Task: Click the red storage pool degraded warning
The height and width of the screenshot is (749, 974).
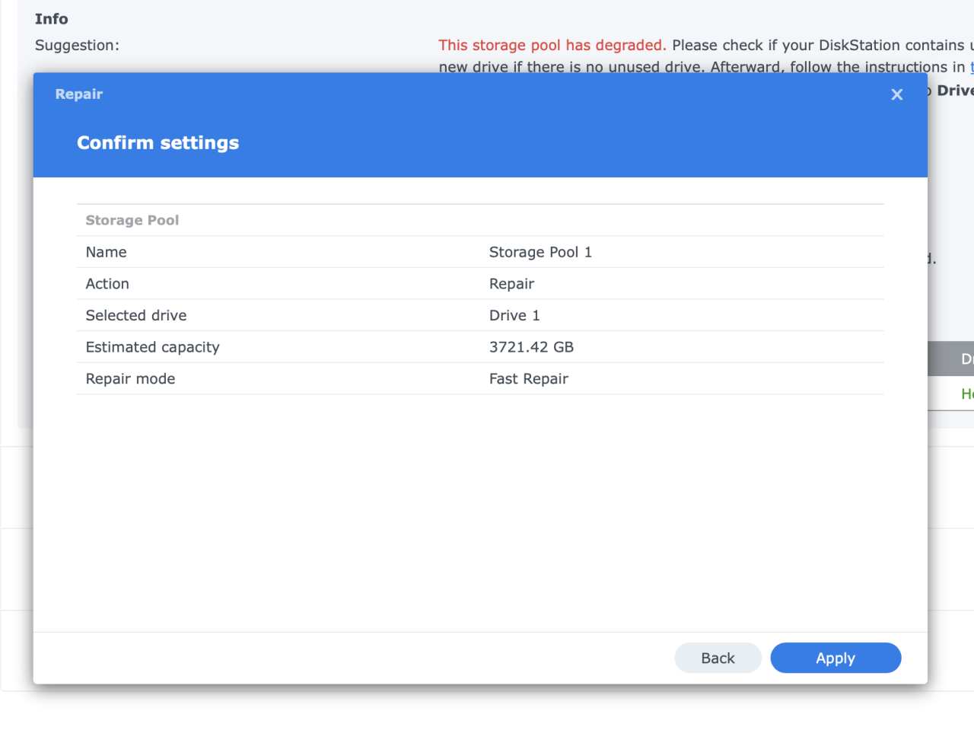Action: click(552, 46)
